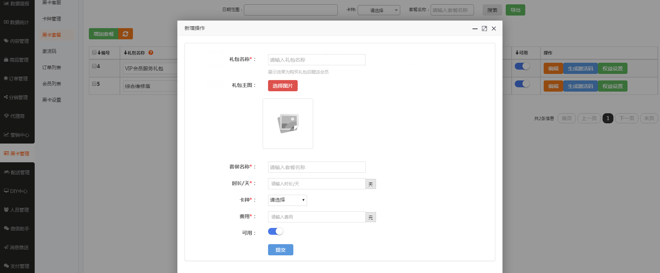Screen dimensions: 660x273
Task: Toggle the 可用 switch in the form
Action: (275, 232)
